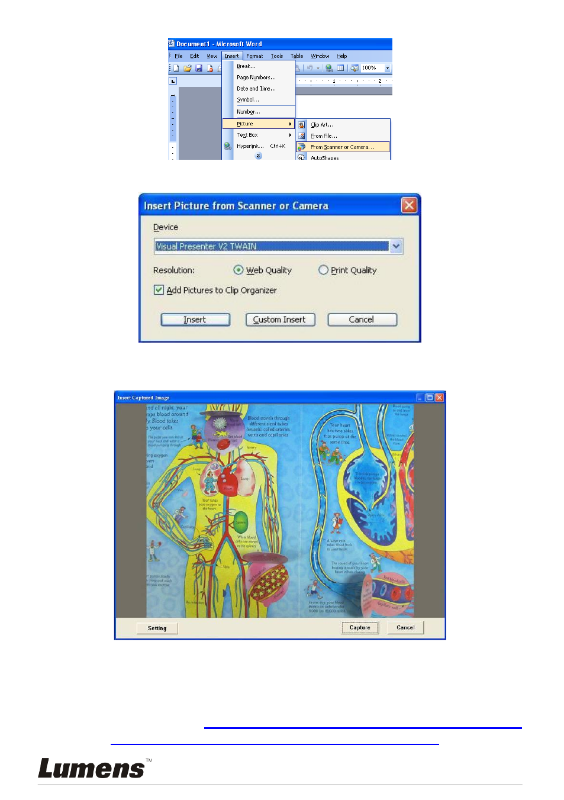Image resolution: width=564 pixels, height=800 pixels.
Task: Click the captured book image preview
Action: click(x=280, y=511)
